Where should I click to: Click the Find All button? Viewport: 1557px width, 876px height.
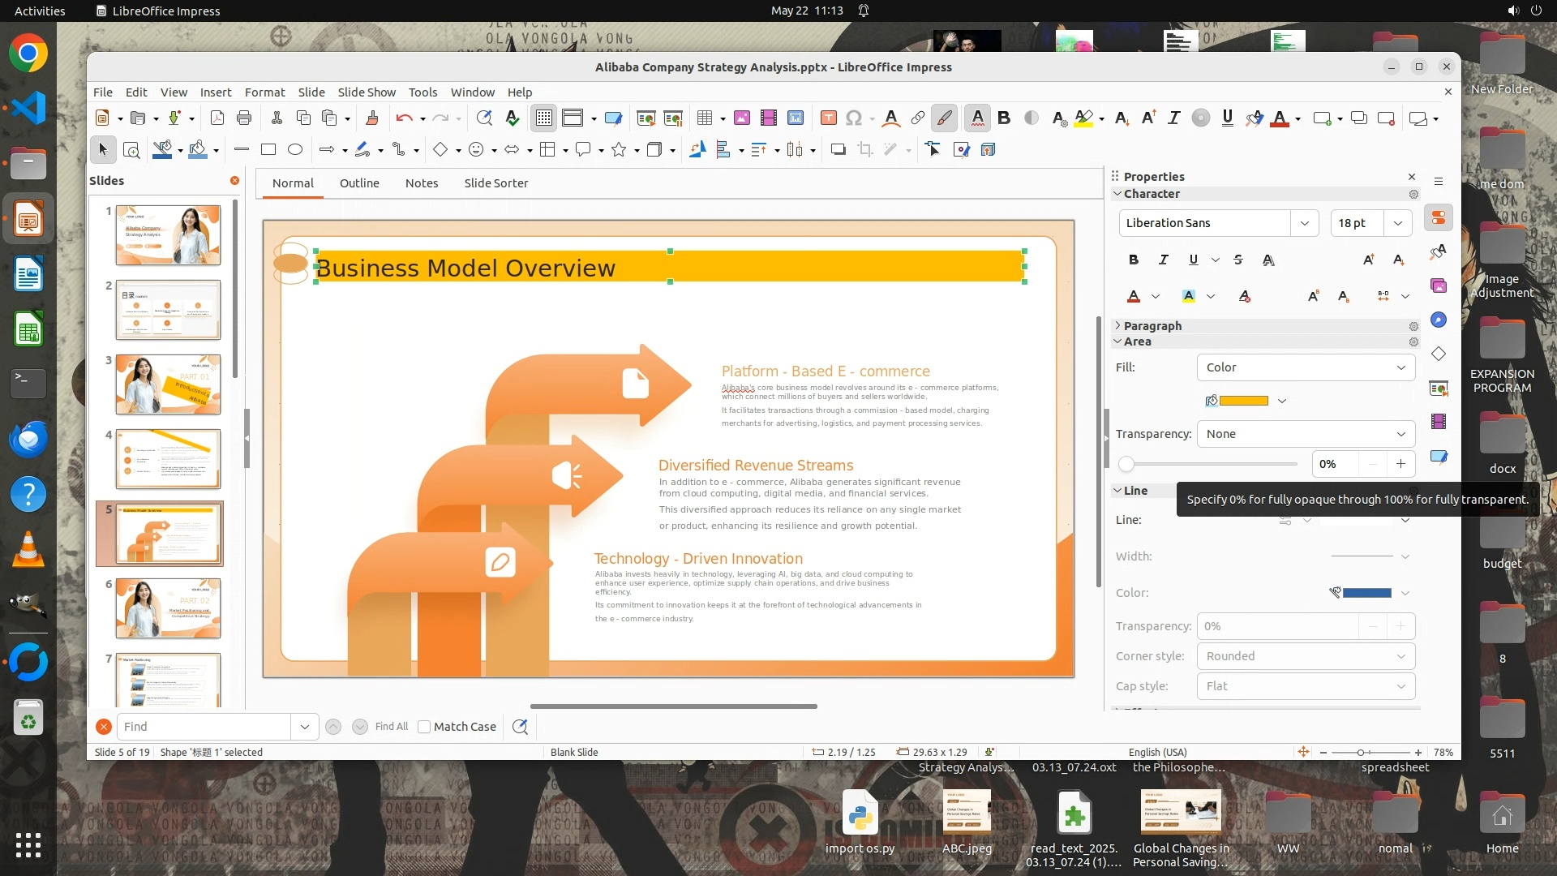pyautogui.click(x=392, y=727)
